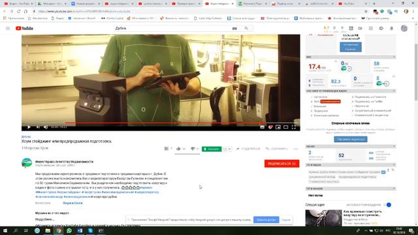
Task: Click Скрыть on Hangouts prompt
Action: pos(286,220)
